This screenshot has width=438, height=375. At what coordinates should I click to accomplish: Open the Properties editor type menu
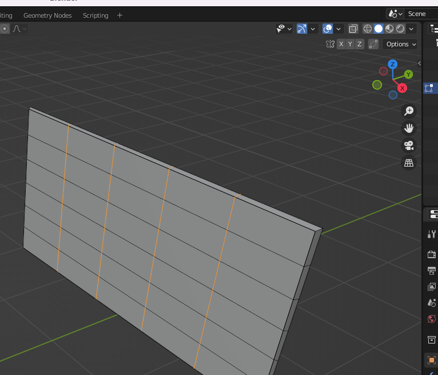pyautogui.click(x=433, y=215)
